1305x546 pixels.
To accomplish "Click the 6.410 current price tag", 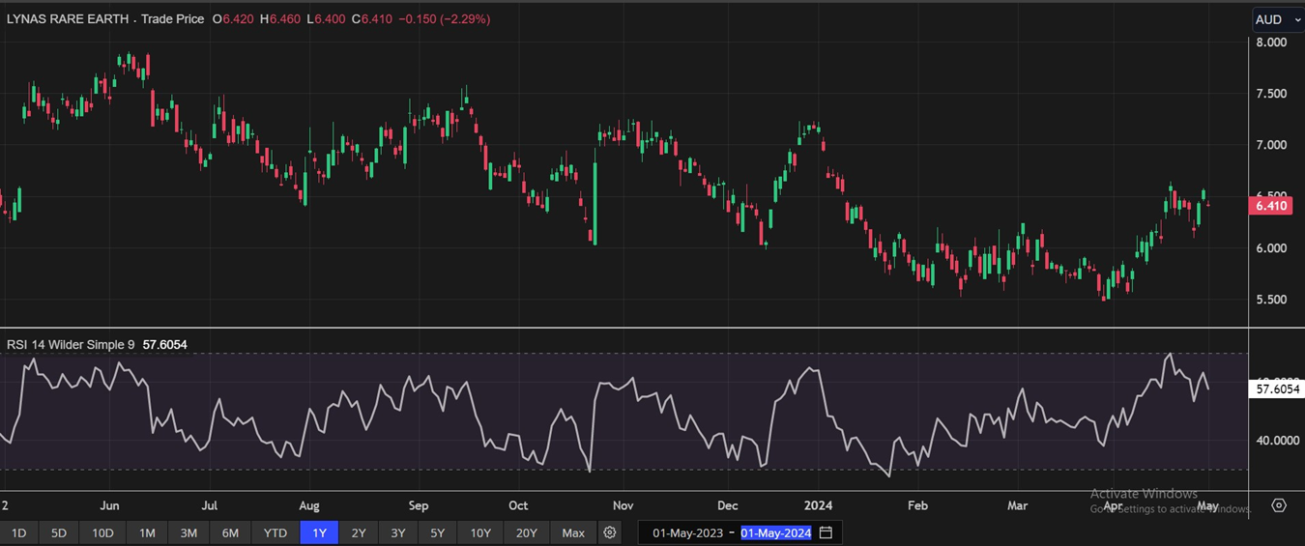I will 1270,206.
